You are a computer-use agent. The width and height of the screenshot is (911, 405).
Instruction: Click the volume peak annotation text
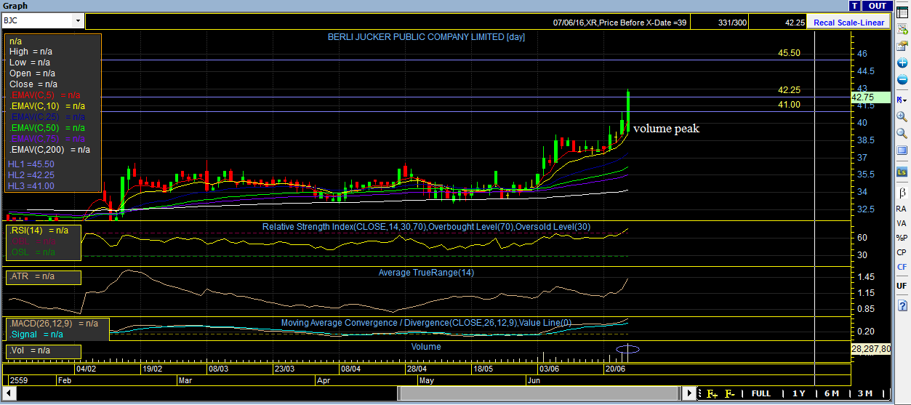(x=666, y=129)
